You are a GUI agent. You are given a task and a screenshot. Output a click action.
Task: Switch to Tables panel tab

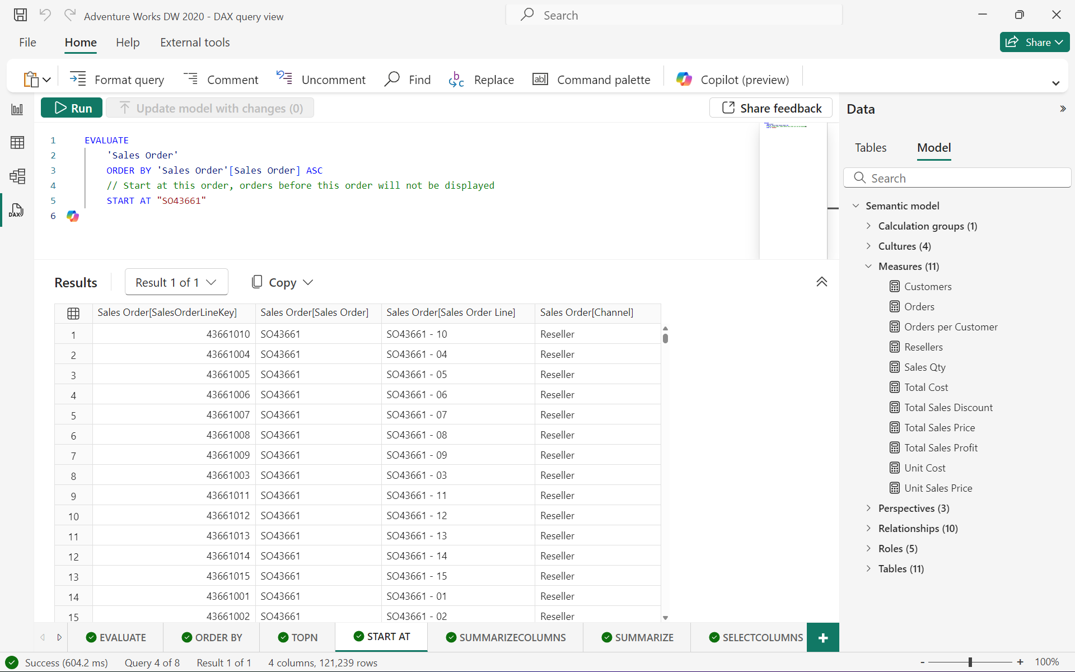870,148
